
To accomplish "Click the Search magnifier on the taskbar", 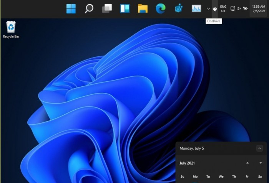I will click(x=89, y=8).
